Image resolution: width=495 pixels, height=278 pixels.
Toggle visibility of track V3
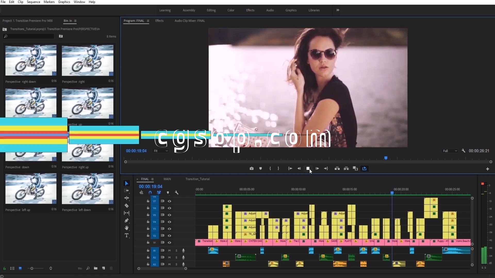169,229
